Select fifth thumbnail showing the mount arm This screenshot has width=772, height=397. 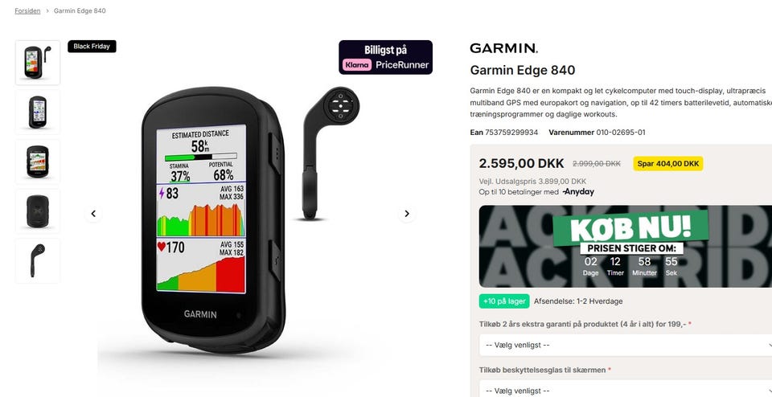pyautogui.click(x=38, y=260)
